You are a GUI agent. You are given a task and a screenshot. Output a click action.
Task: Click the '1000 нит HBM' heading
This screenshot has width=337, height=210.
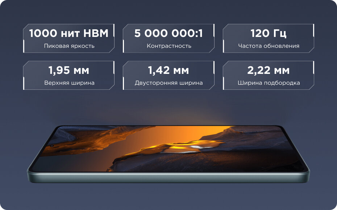[x=69, y=33]
